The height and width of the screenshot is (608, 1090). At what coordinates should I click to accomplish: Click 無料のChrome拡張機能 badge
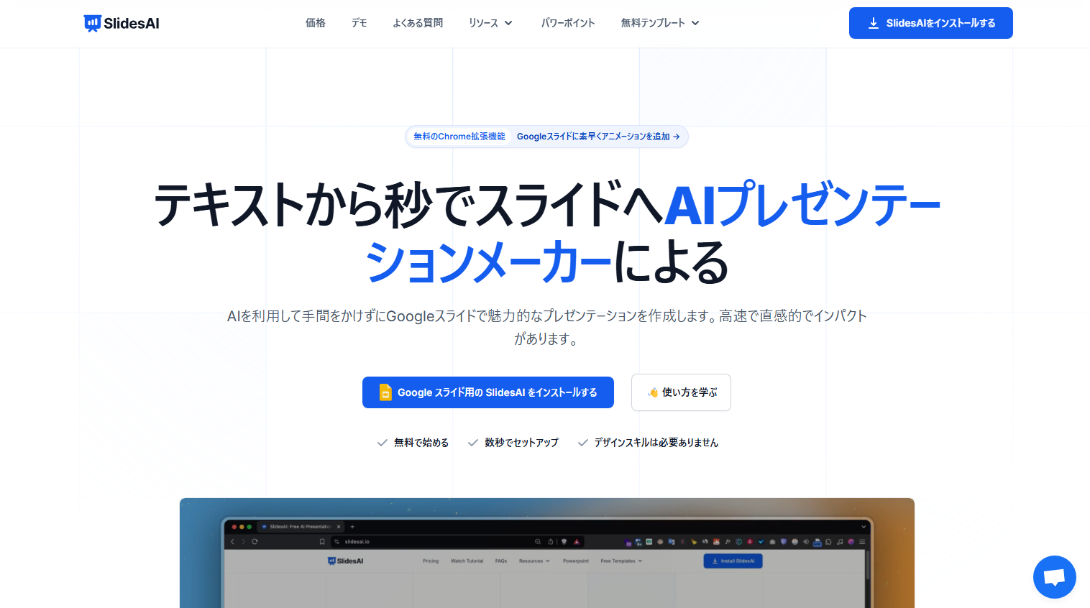click(459, 137)
